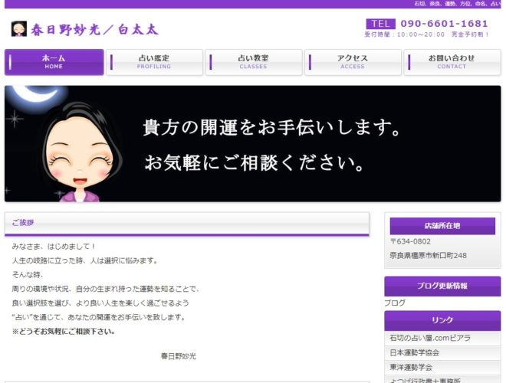This screenshot has height=383, width=506.
Task: Open the ブログ link in the sidebar
Action: (395, 303)
